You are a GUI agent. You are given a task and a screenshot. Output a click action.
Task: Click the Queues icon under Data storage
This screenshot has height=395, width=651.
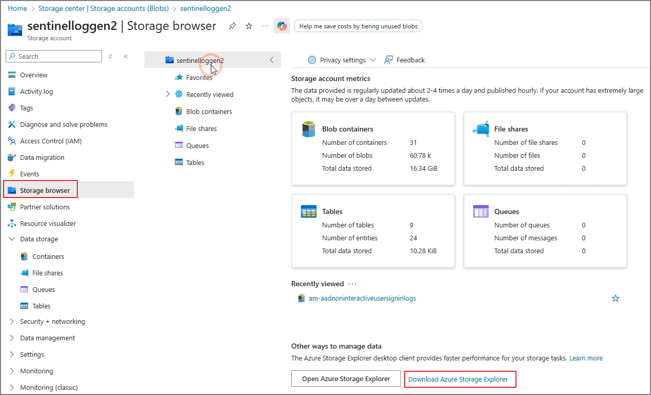(x=24, y=289)
